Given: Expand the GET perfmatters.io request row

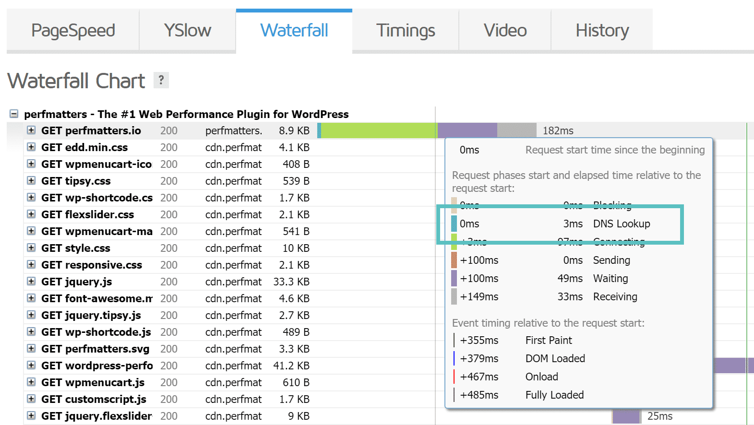Looking at the screenshot, I should 31,130.
